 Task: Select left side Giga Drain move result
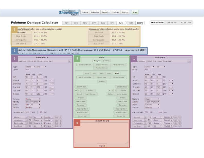[x=21, y=36]
